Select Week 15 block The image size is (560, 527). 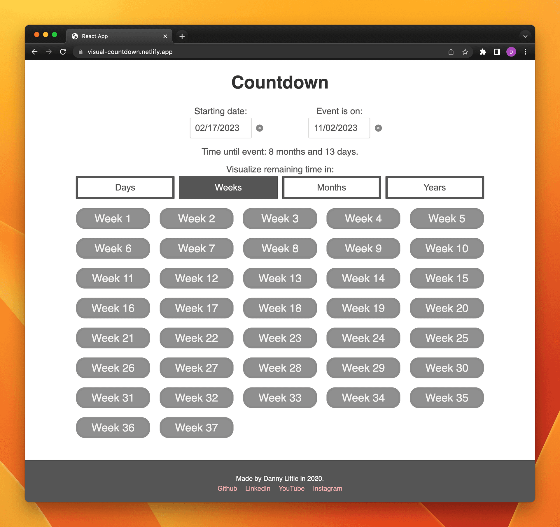[446, 279]
